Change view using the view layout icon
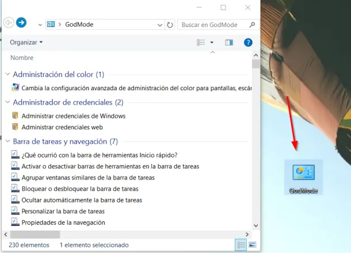This screenshot has height=253, width=351. click(x=201, y=43)
